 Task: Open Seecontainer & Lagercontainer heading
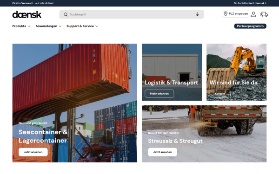[43, 136]
